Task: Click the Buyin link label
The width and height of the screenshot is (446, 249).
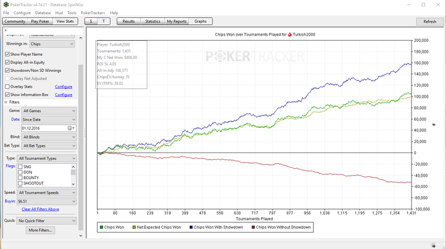Action: coord(10,201)
